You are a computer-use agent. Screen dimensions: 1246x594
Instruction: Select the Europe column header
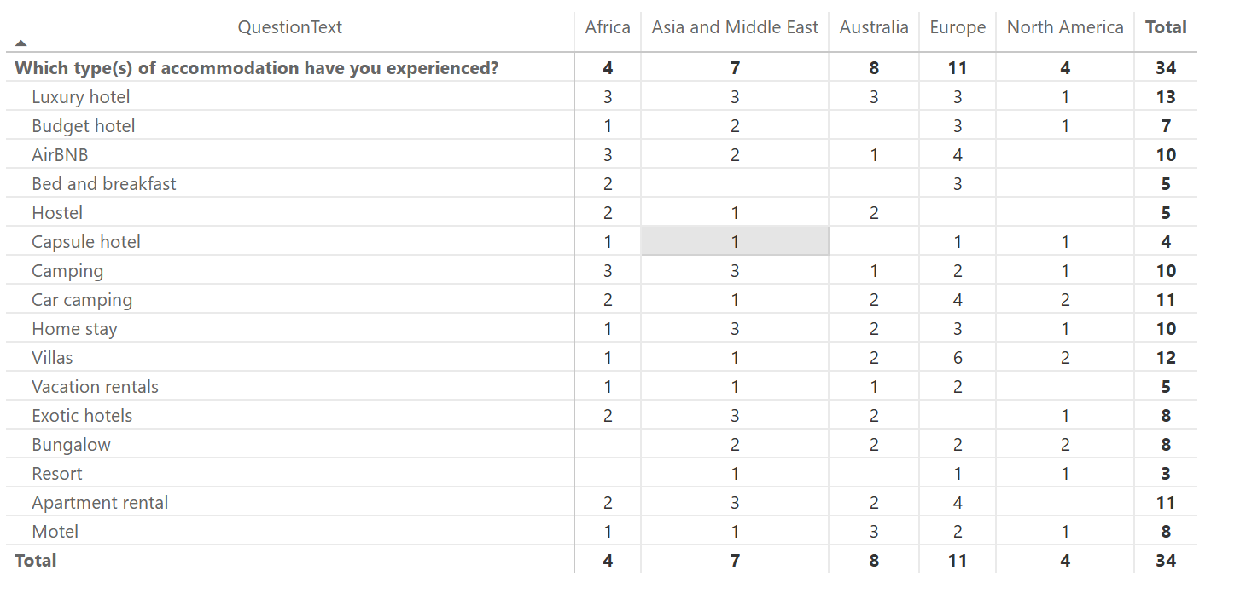pos(958,27)
